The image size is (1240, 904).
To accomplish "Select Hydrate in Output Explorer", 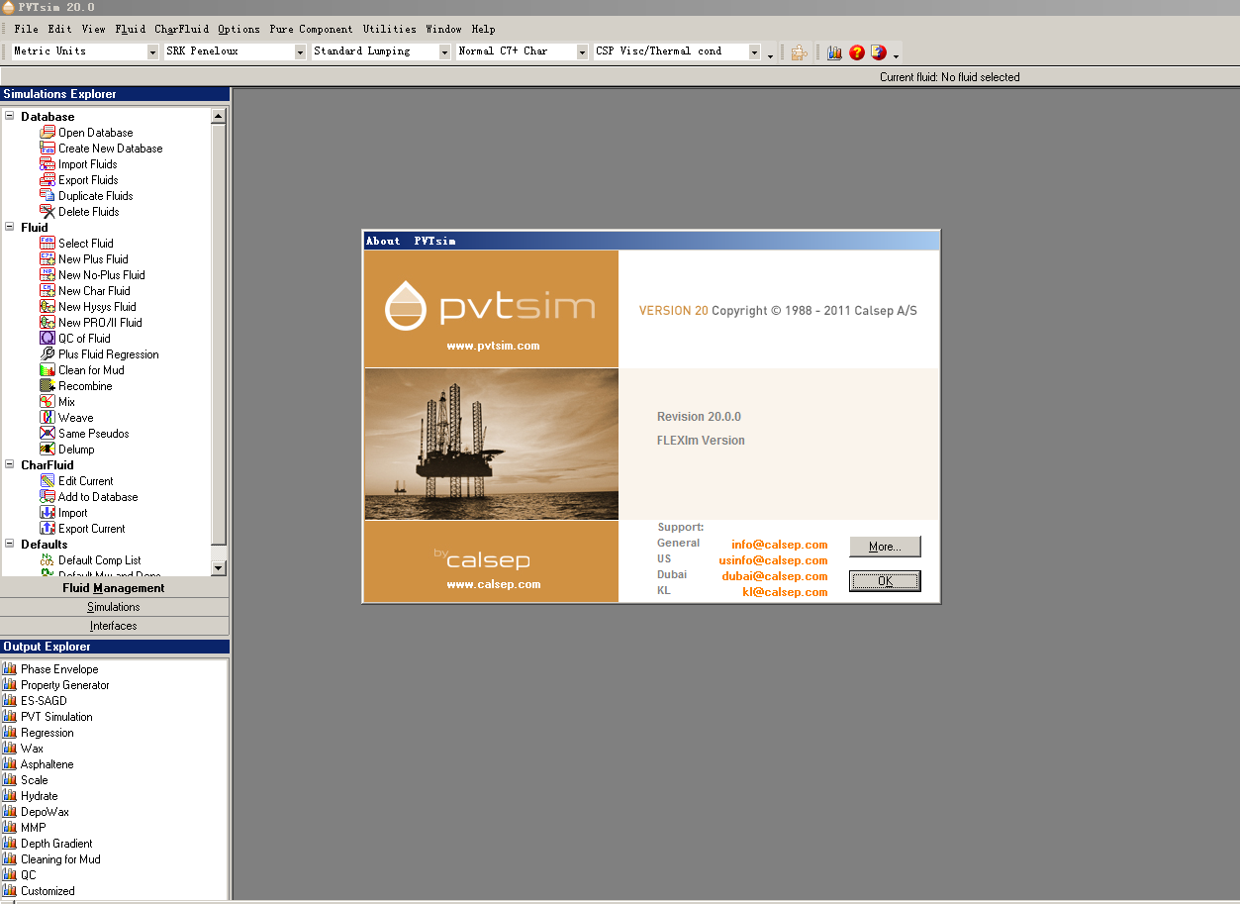I will (x=40, y=796).
